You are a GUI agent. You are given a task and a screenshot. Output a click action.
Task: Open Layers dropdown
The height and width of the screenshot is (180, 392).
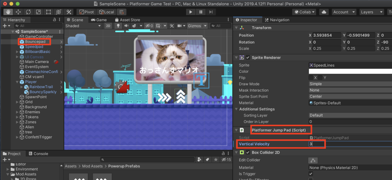click(371, 12)
